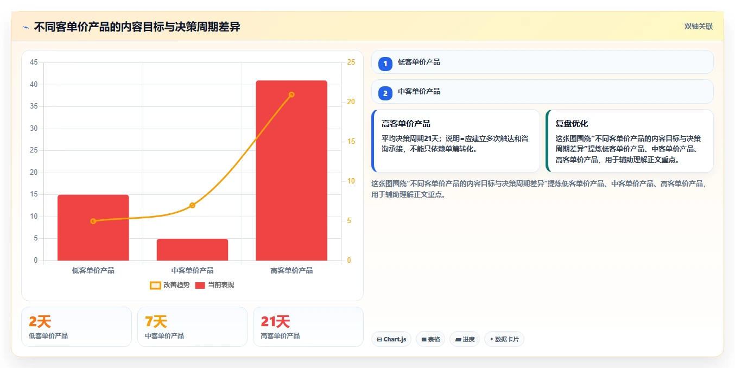735x368 pixels.
Task: Click the left axis value 45
Action: tap(34, 62)
